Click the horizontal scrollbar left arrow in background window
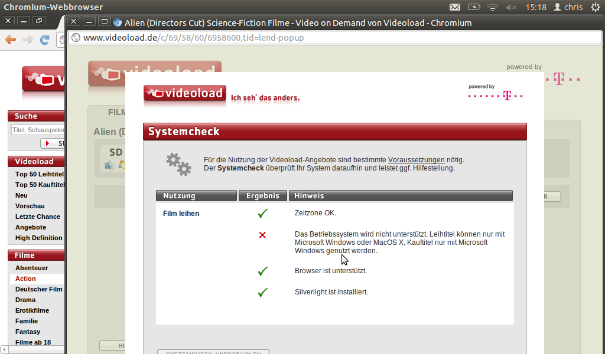Viewport: 605px width, 354px height. 4,349
